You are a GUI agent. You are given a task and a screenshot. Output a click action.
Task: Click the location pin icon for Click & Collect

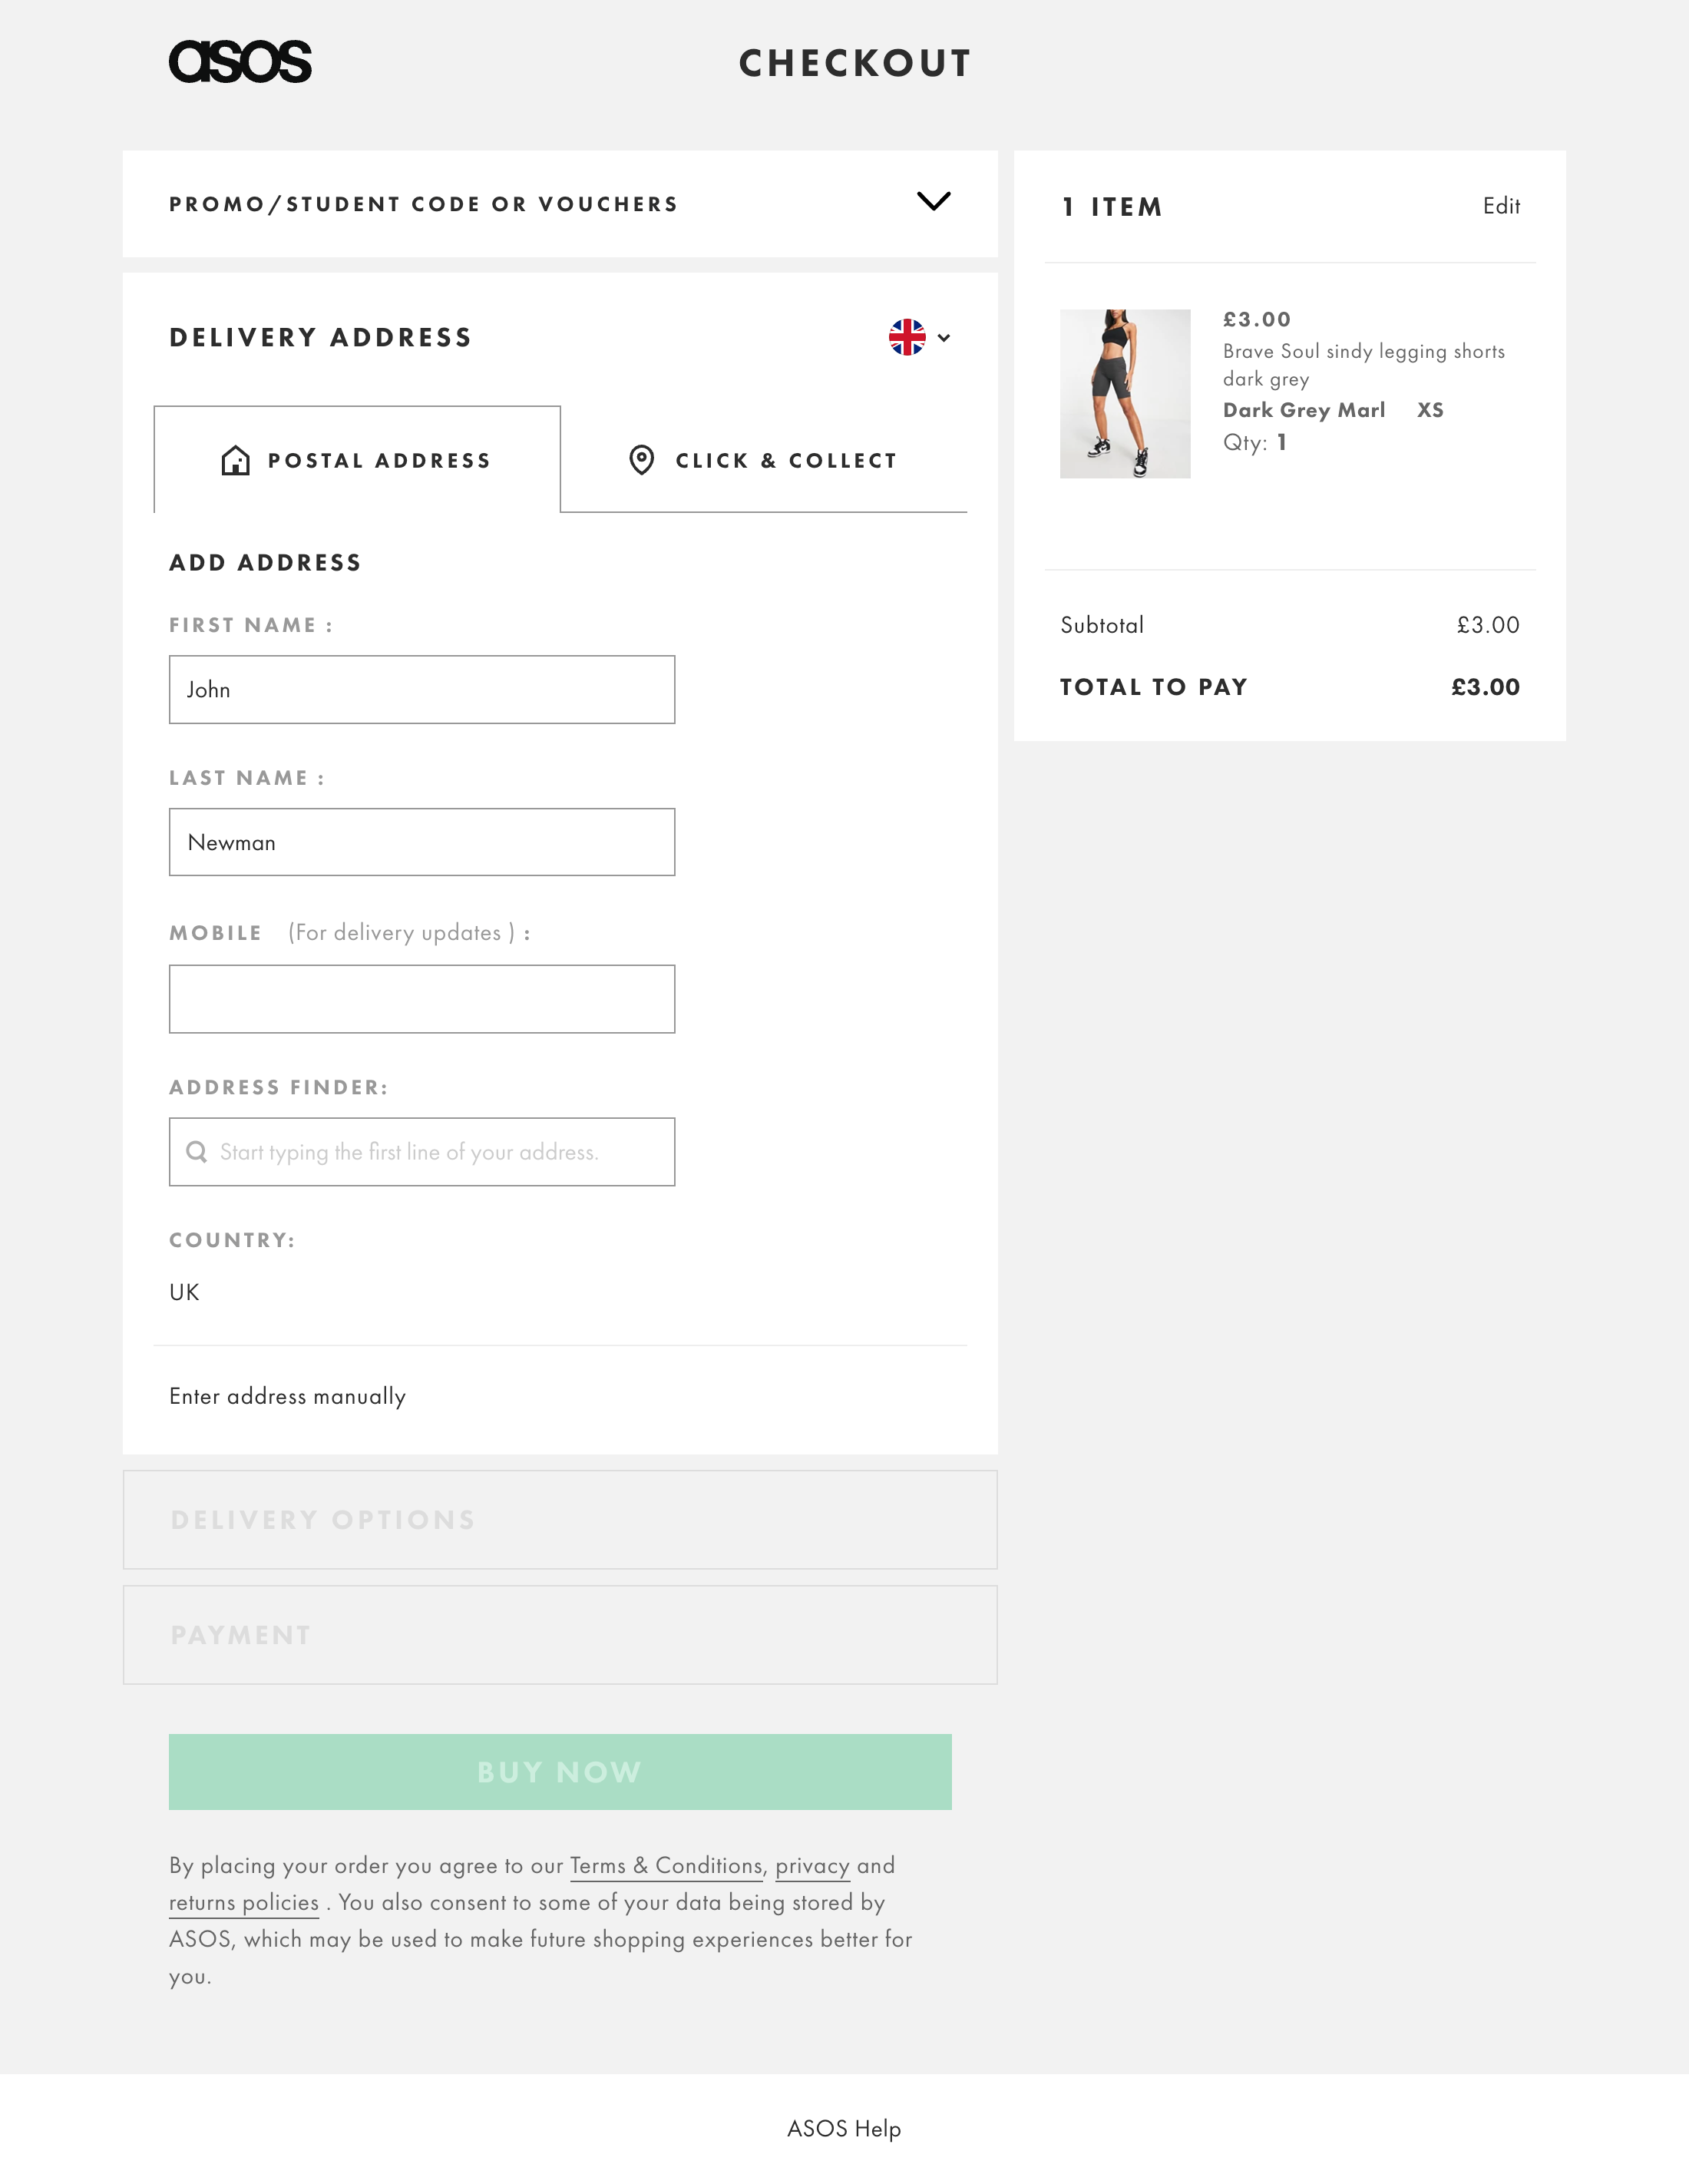[x=641, y=460]
